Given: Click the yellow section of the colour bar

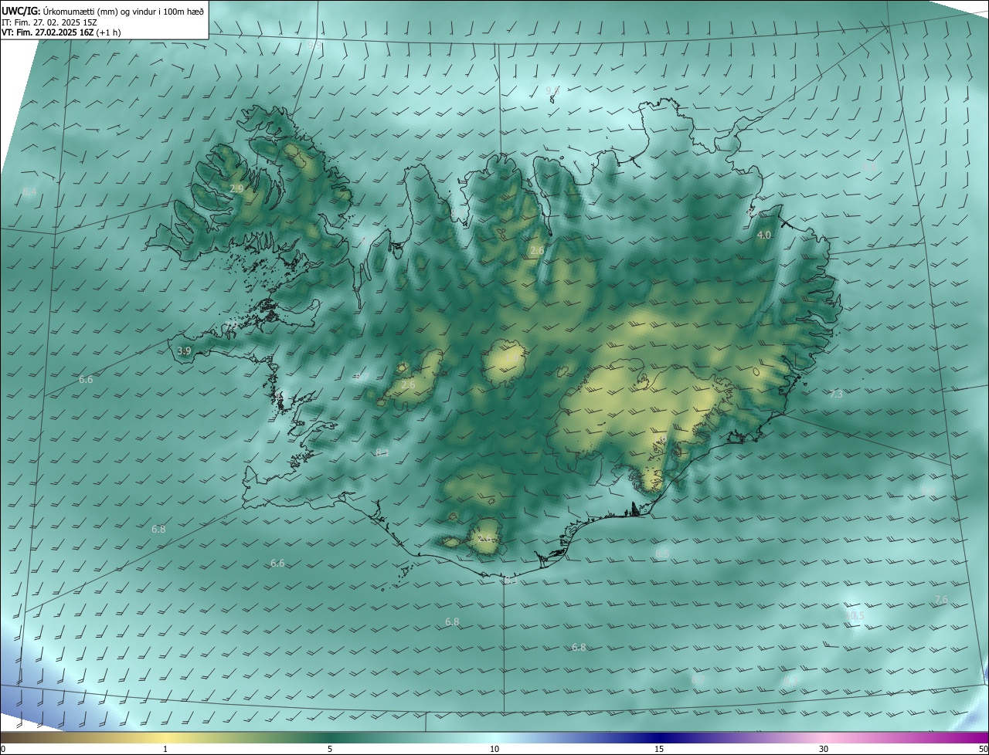Looking at the screenshot, I should tap(165, 737).
